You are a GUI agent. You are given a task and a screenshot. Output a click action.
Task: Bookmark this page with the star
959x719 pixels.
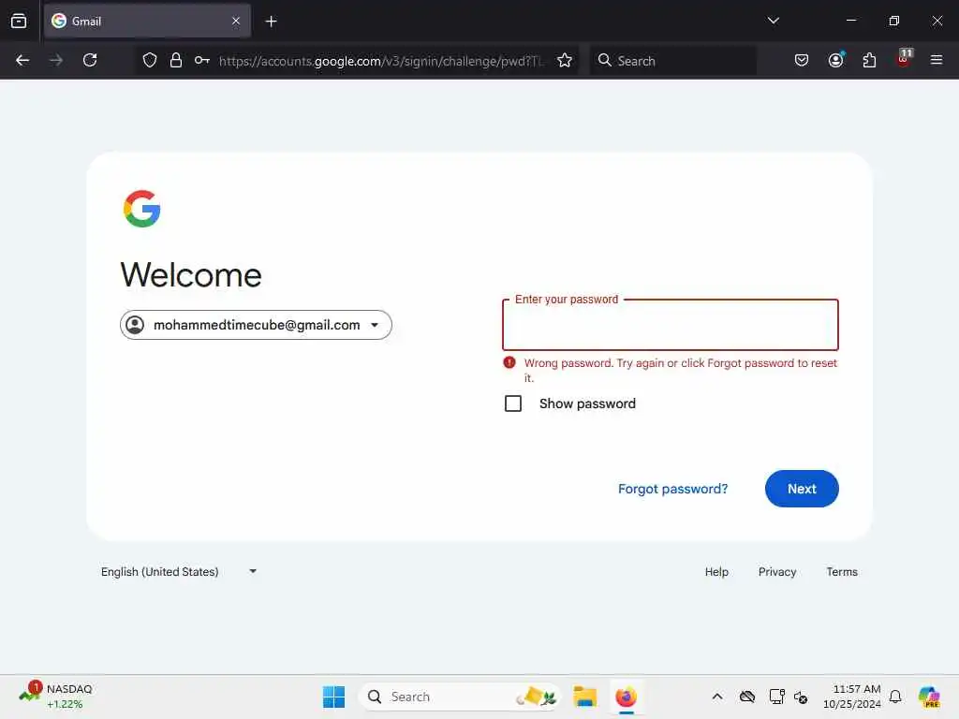(x=565, y=60)
